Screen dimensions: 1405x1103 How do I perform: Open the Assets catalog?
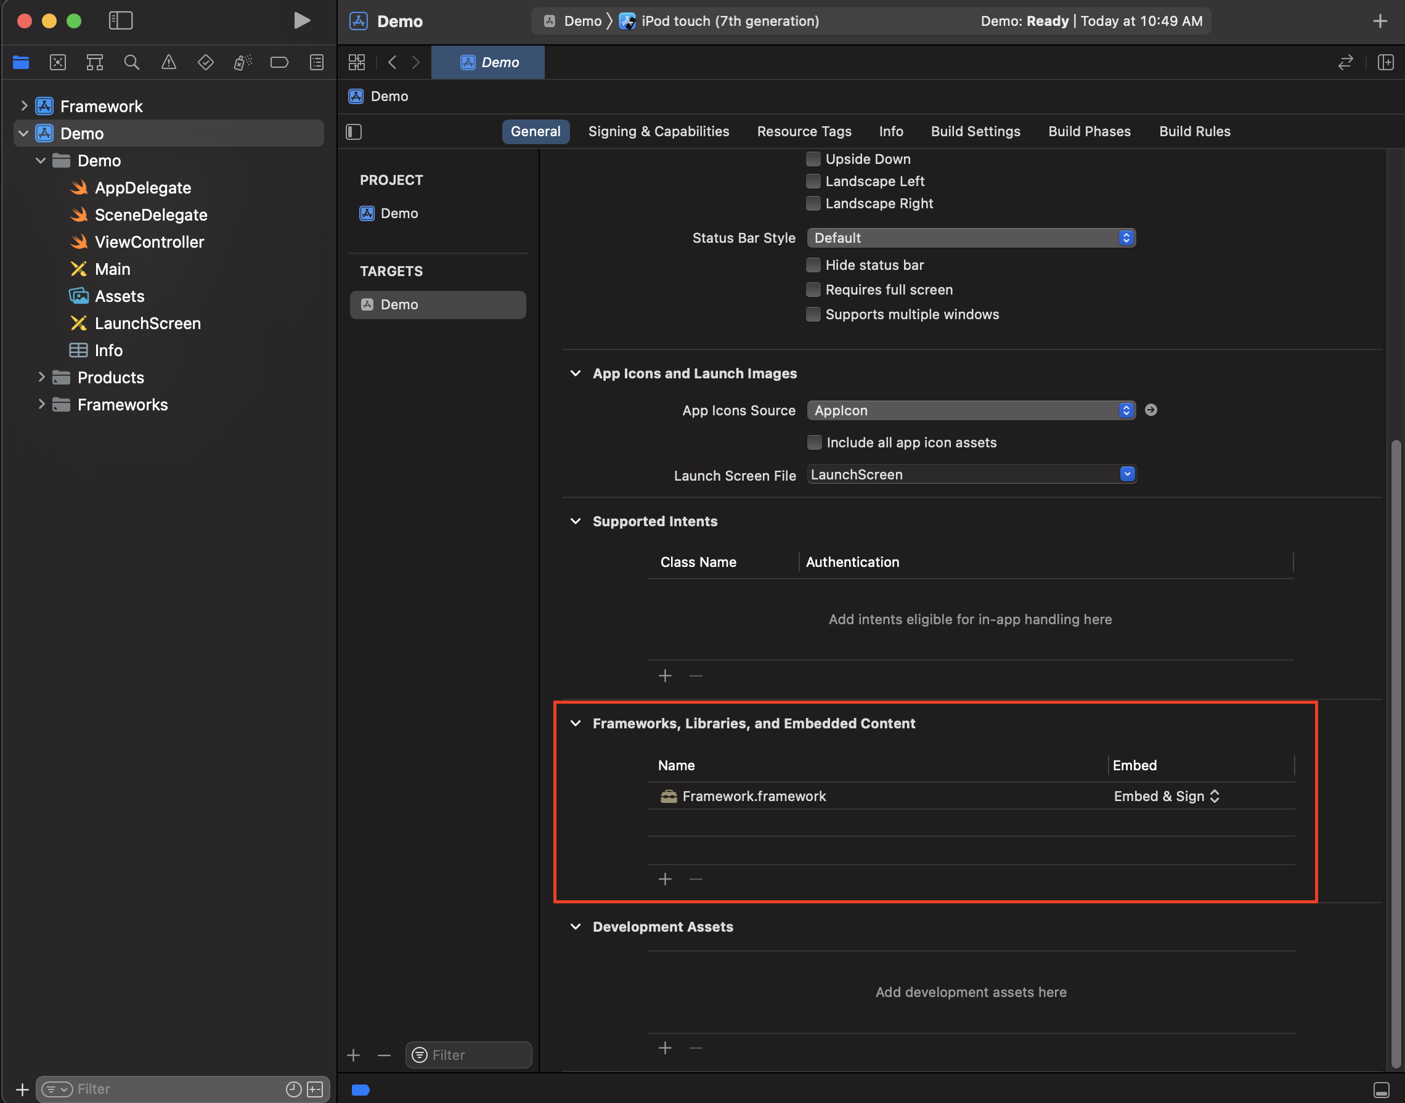118,295
